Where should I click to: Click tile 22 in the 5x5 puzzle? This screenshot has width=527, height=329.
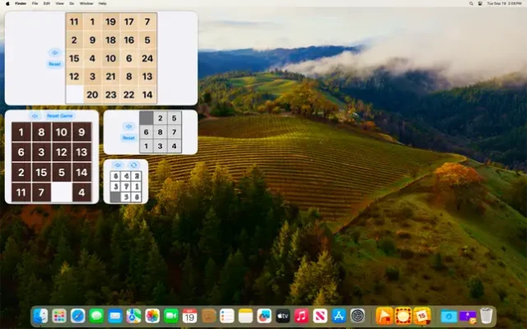(x=129, y=95)
